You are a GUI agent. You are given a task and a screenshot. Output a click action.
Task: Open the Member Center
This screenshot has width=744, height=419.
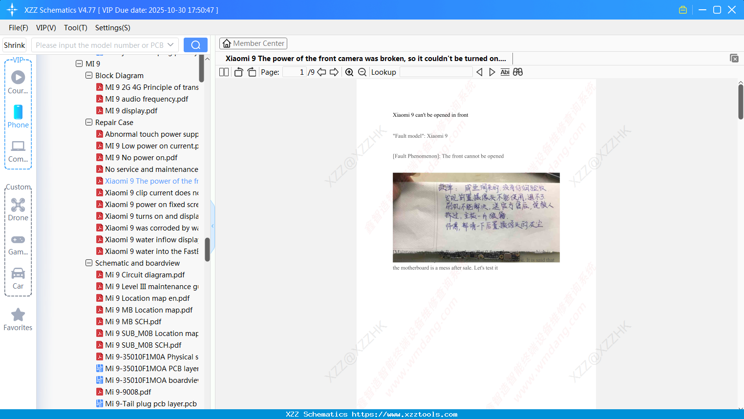253,43
